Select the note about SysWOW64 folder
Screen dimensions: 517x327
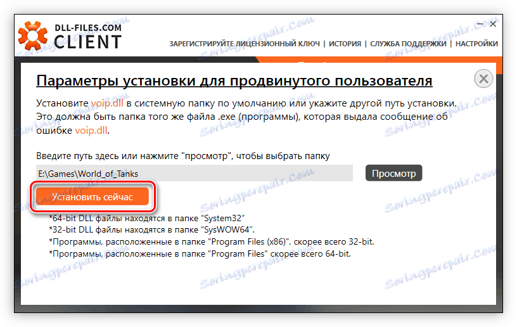pos(151,230)
